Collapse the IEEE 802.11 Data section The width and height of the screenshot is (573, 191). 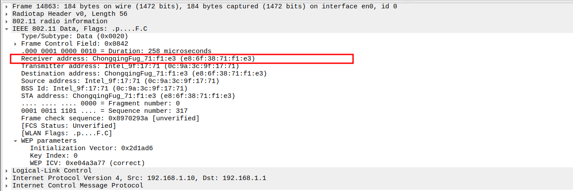click(x=7, y=29)
